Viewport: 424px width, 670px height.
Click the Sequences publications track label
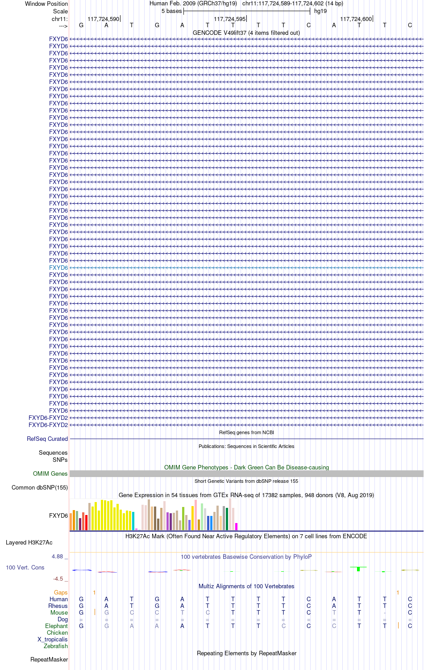coord(53,452)
